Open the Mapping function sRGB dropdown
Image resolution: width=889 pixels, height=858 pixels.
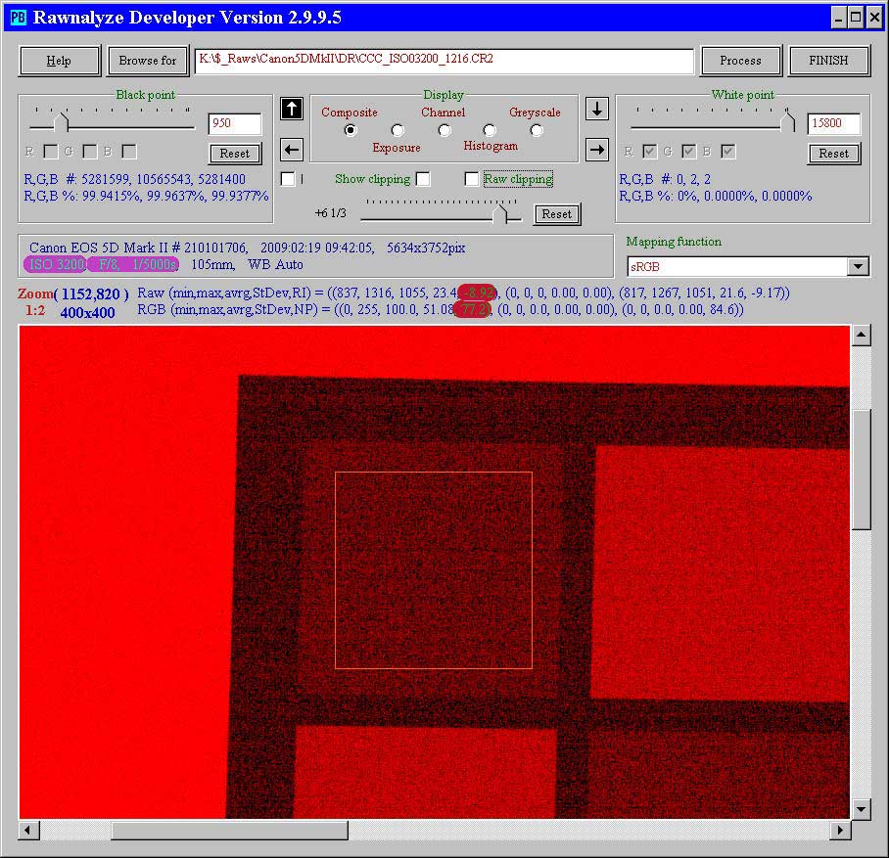[858, 266]
